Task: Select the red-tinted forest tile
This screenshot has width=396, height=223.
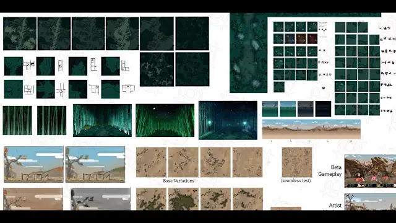Action: tap(312, 39)
